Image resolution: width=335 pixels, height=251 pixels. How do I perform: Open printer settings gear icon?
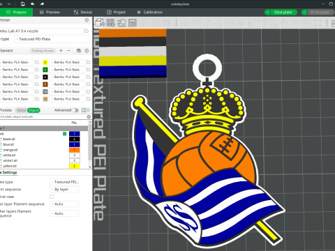click(87, 20)
